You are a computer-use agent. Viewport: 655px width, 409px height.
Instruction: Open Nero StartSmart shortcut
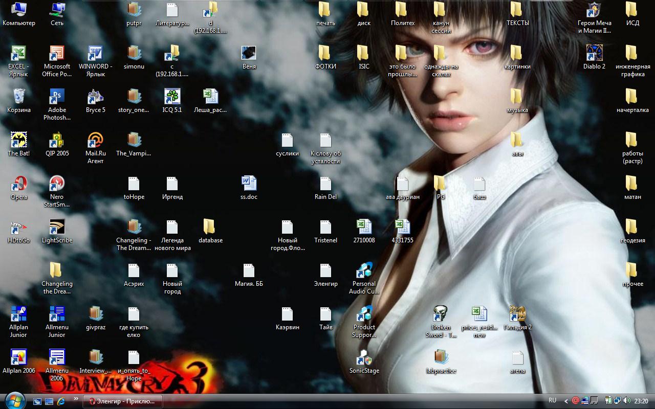(57, 191)
